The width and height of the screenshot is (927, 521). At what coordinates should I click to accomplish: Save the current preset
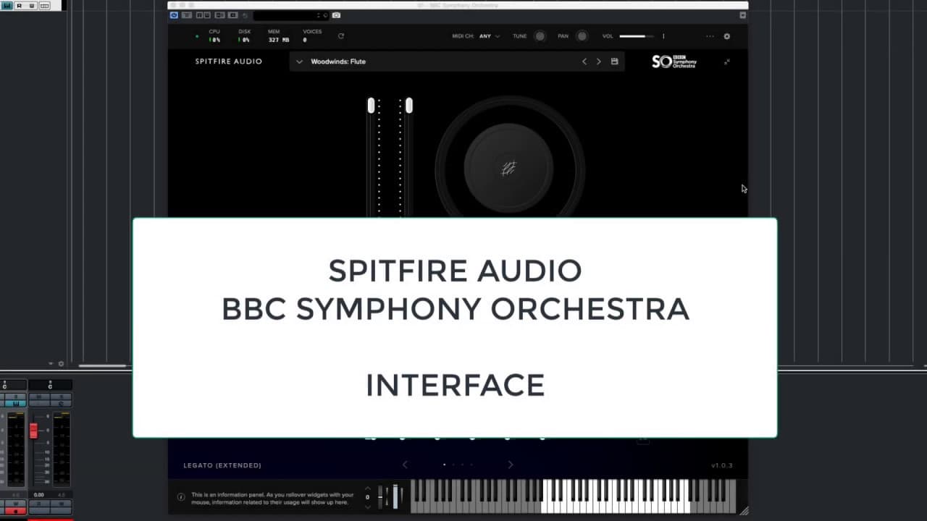(x=614, y=62)
